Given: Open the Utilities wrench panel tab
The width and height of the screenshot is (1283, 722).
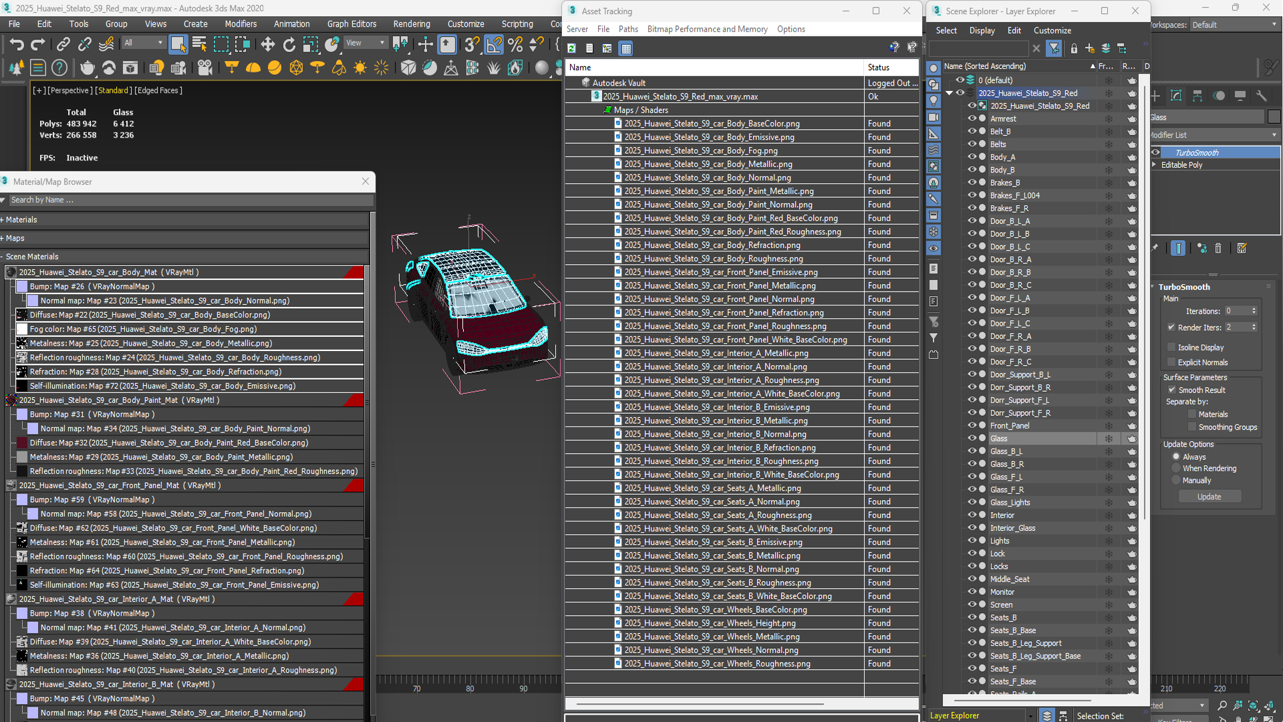Looking at the screenshot, I should [x=1262, y=96].
